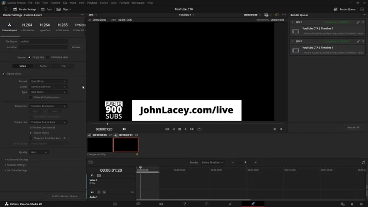Mute audio track A1
This screenshot has width=368, height=207.
[x=104, y=192]
